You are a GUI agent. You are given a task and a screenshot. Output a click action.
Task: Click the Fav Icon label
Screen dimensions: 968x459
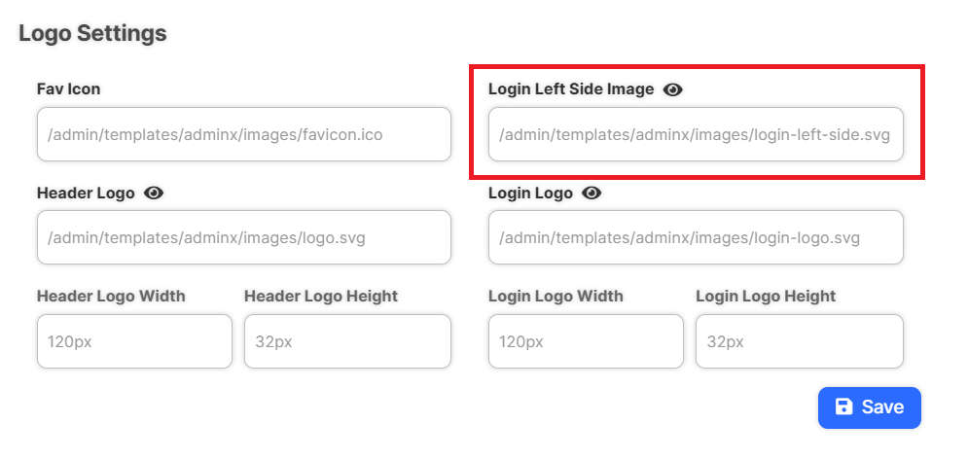tap(68, 89)
